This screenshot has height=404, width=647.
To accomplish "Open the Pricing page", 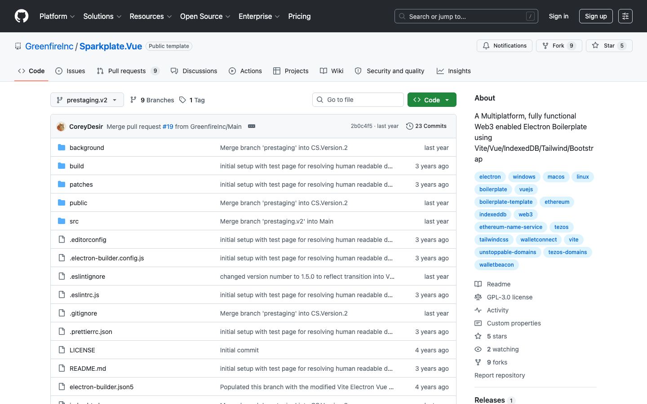I will coord(299,16).
